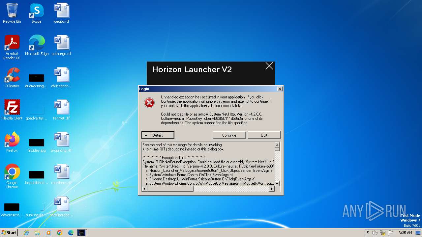The height and width of the screenshot is (237, 422).
Task: Click the horizontal scroll left arrow
Action: (x=145, y=189)
